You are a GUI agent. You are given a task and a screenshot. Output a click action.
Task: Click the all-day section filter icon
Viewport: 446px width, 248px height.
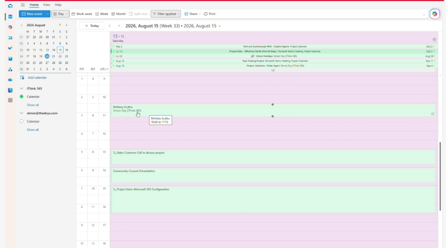pyautogui.click(x=434, y=40)
